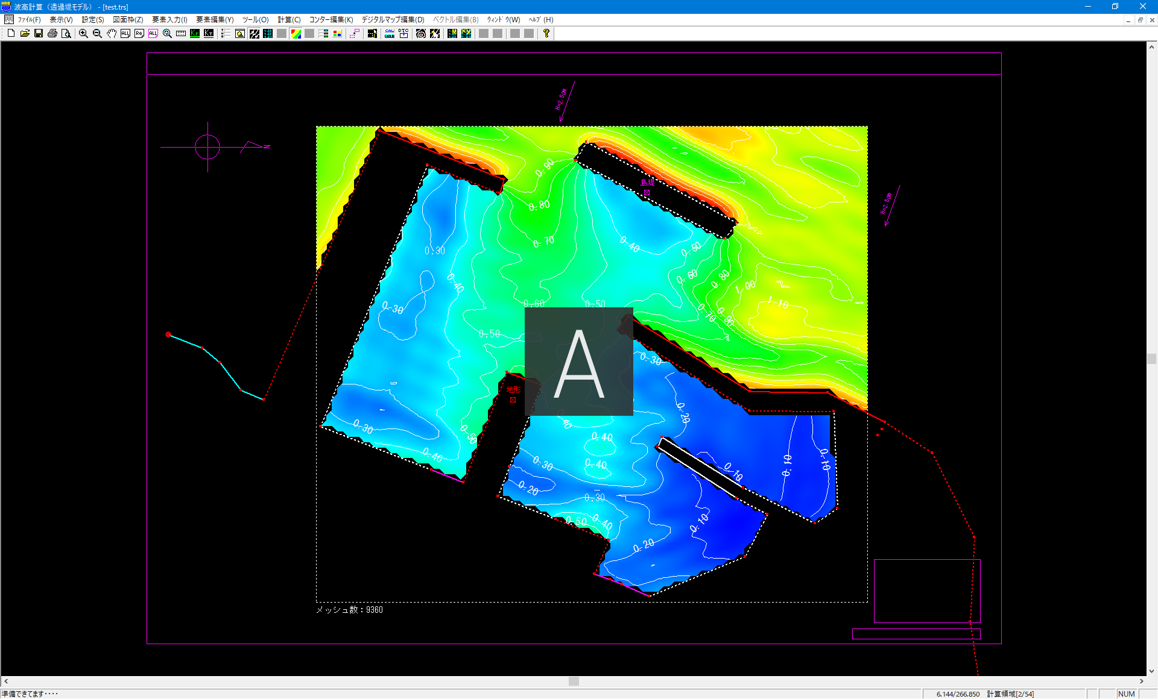Open the 設定(S) menu
The width and height of the screenshot is (1158, 699).
coord(93,20)
